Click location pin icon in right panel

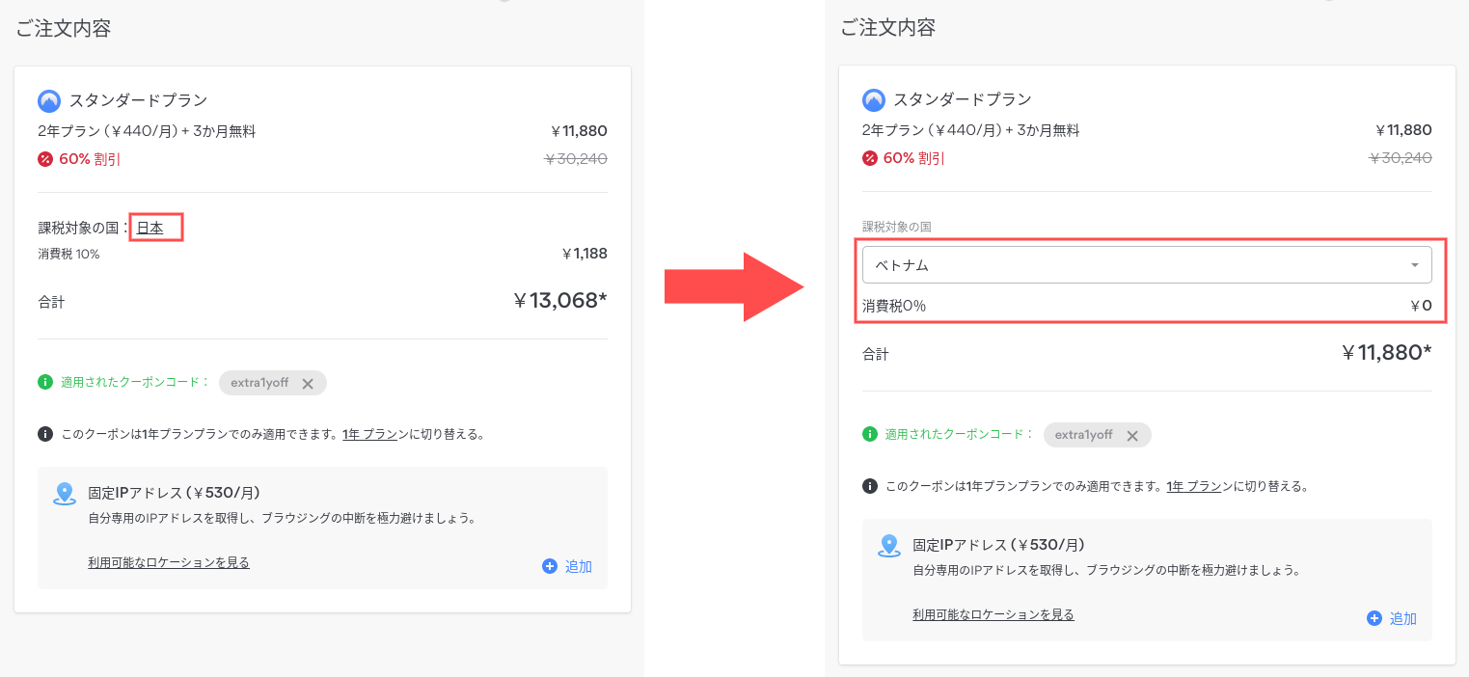click(x=889, y=546)
